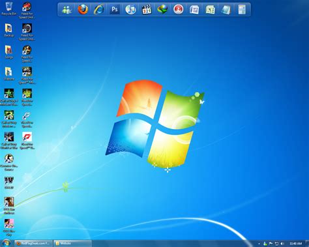Launch Microsoft Word from the dock
This screenshot has width=309, height=247.
click(x=194, y=10)
